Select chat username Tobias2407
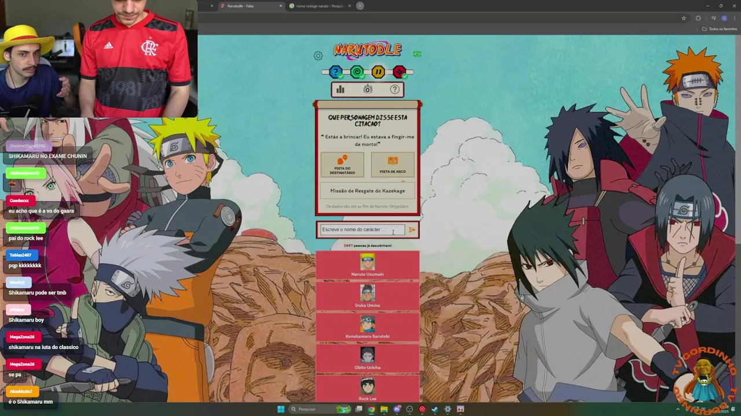 [20, 255]
